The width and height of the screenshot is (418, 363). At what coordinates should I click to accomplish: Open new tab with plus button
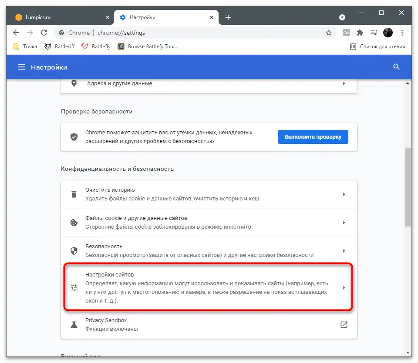point(228,17)
